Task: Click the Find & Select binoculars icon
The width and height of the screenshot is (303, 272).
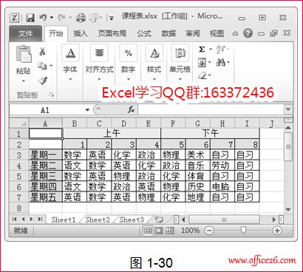Action: (x=220, y=63)
